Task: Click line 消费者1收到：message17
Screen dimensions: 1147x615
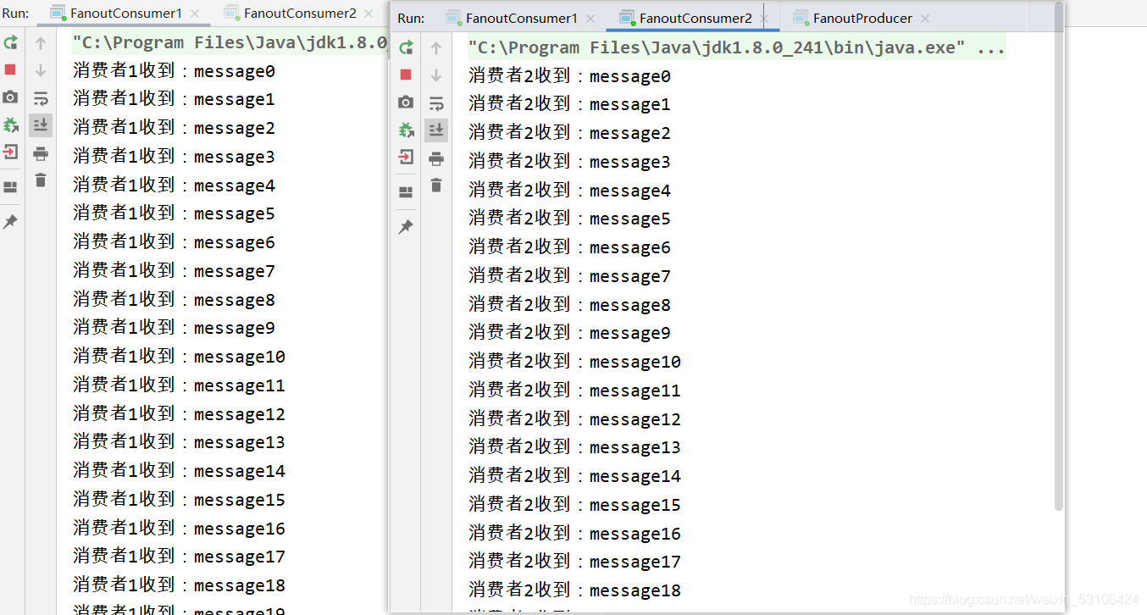Action: pos(179,557)
